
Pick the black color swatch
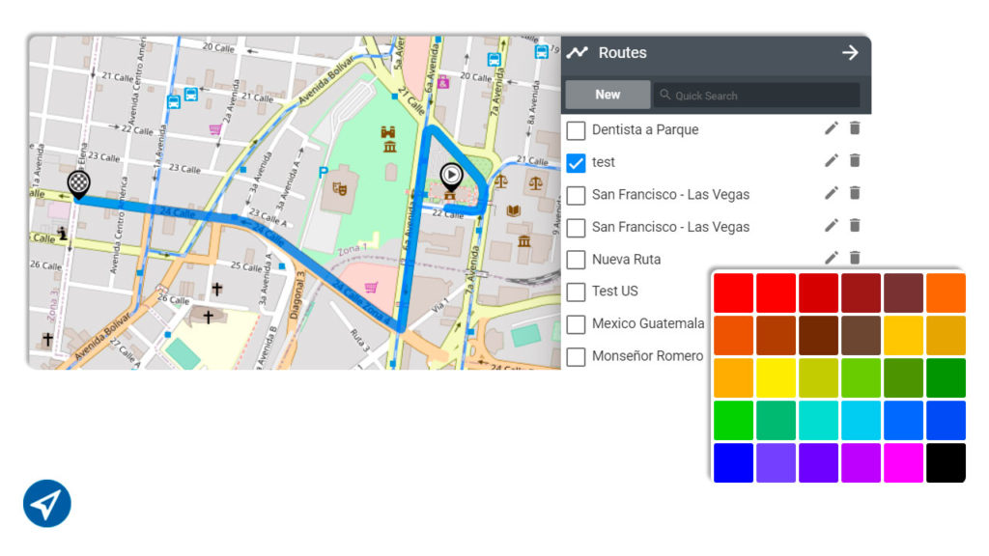point(946,462)
